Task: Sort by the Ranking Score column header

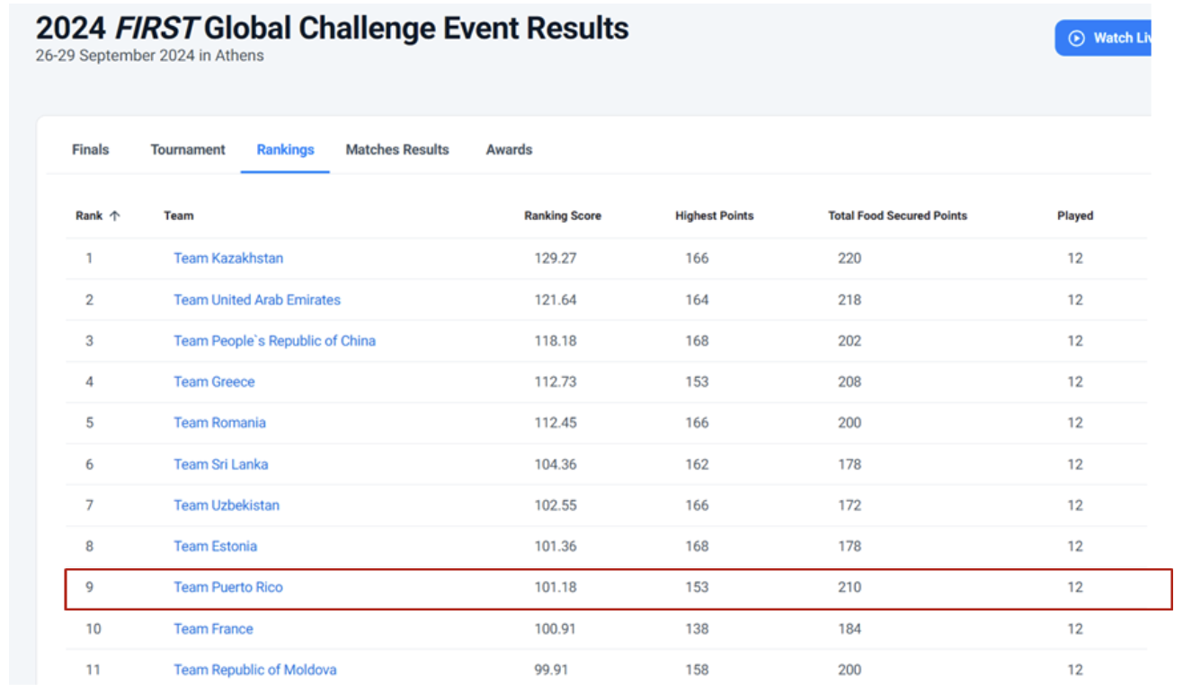Action: coord(563,215)
